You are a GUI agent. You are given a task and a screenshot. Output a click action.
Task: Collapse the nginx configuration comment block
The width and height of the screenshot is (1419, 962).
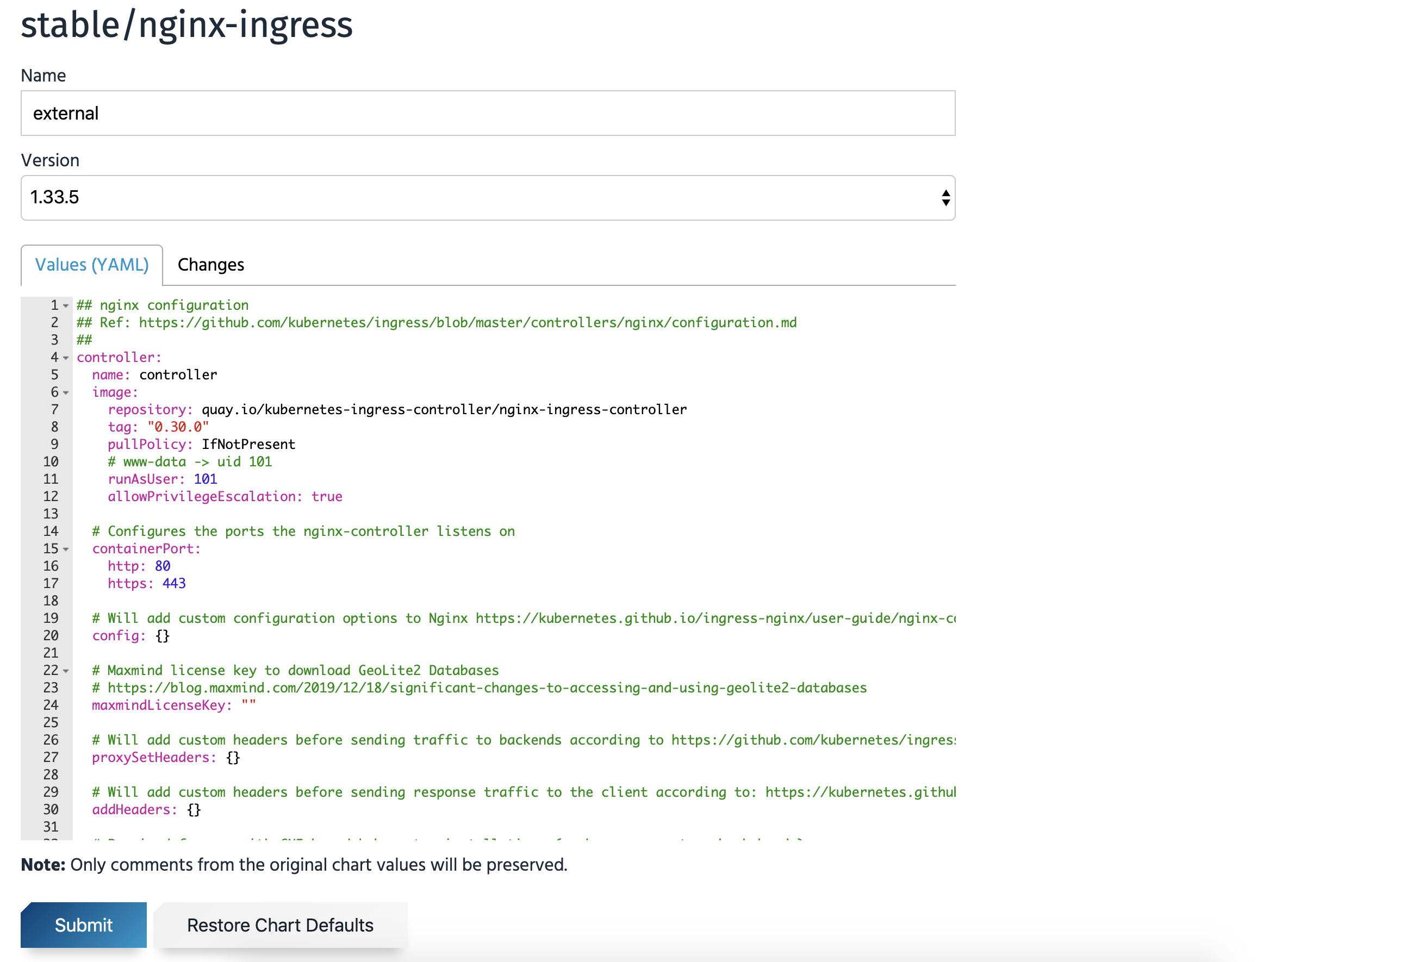click(65, 305)
